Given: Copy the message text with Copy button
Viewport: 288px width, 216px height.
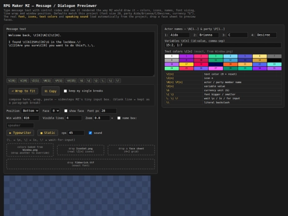Looking at the screenshot, I should 51,91.
